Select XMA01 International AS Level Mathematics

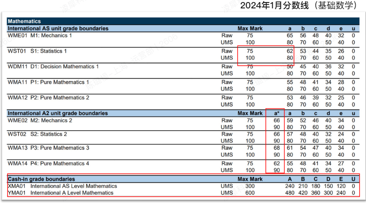62,186
